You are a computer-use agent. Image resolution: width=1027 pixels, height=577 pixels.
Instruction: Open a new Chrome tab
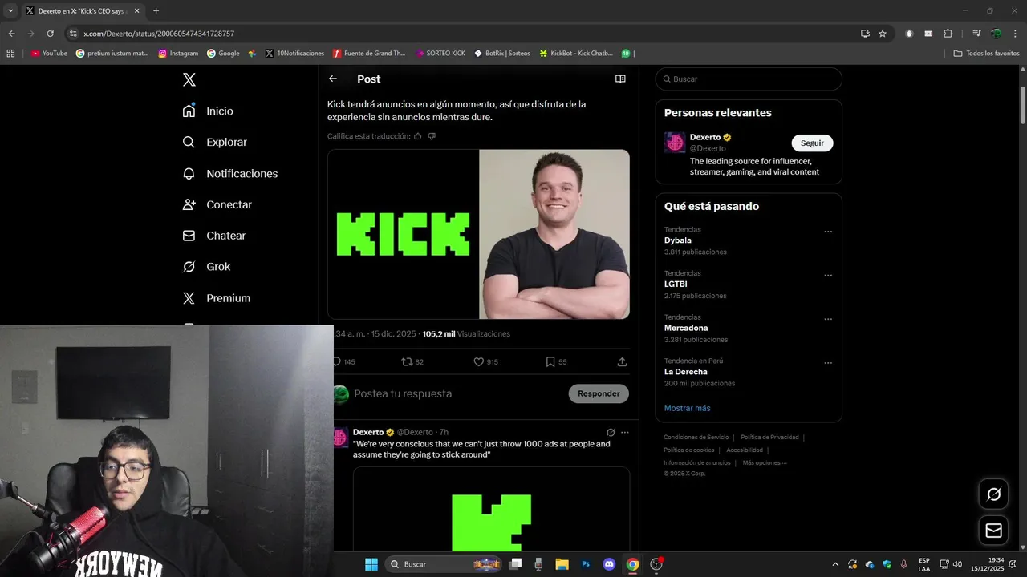pyautogui.click(x=156, y=11)
